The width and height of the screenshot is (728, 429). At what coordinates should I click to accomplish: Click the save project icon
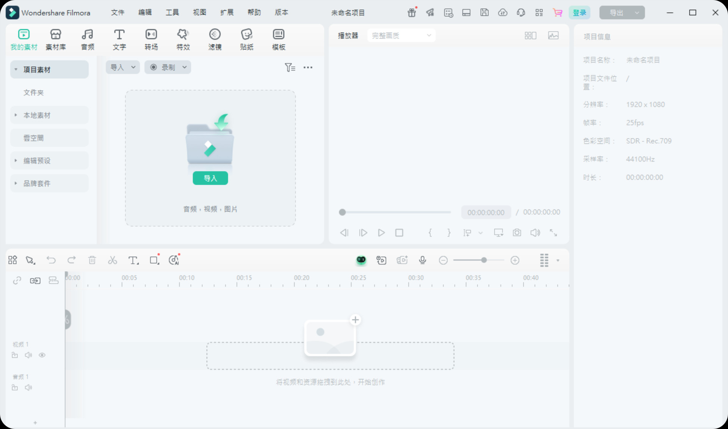[485, 13]
